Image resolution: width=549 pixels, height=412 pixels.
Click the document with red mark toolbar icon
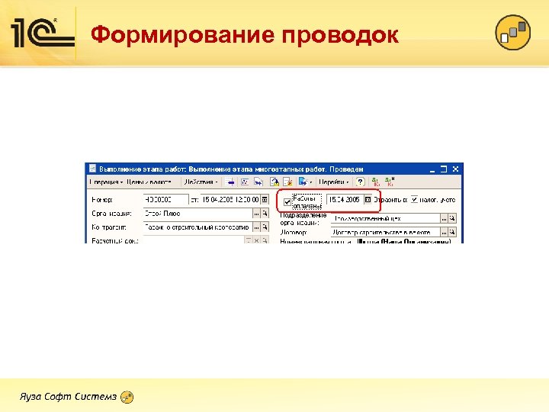[287, 182]
